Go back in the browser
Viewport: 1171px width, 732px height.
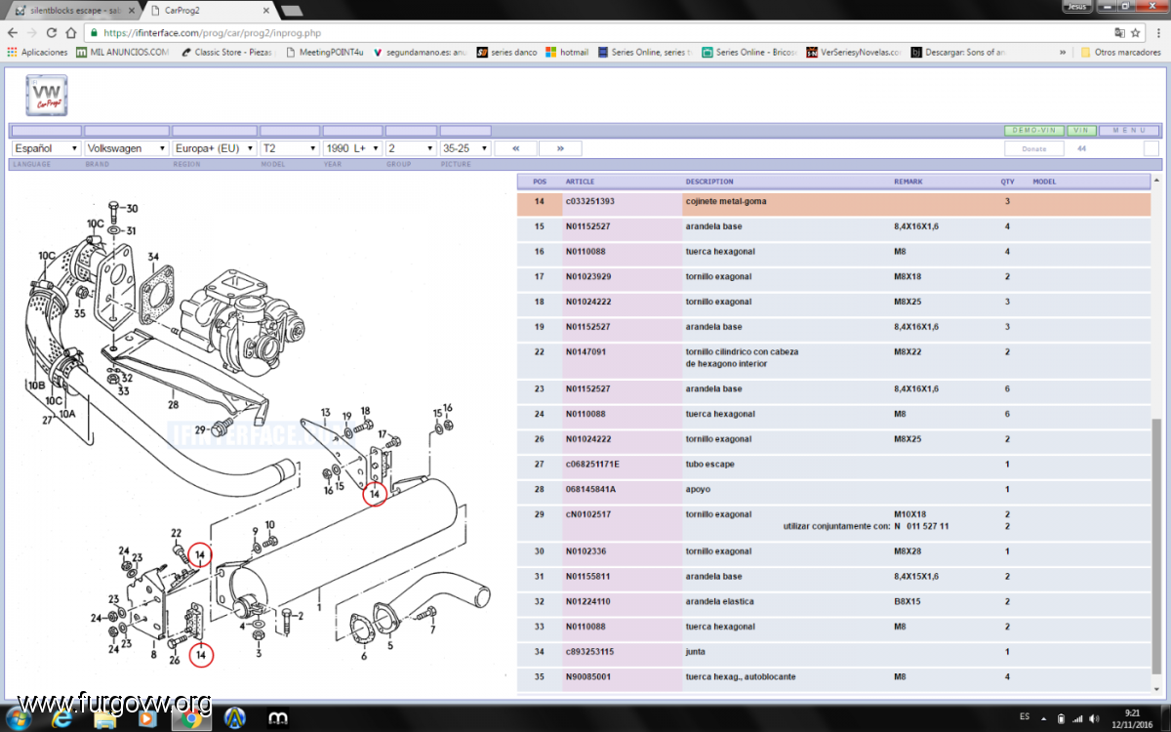point(13,32)
